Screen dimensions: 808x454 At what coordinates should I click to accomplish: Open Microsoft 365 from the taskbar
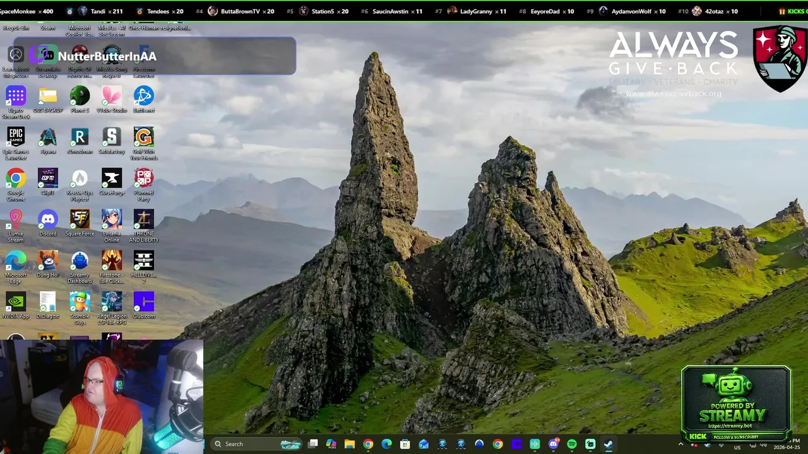coord(331,444)
